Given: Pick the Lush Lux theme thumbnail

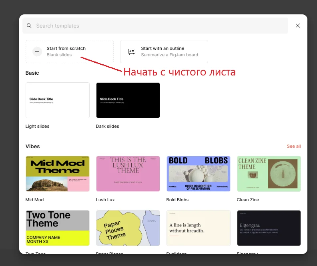Looking at the screenshot, I should 128,173.
